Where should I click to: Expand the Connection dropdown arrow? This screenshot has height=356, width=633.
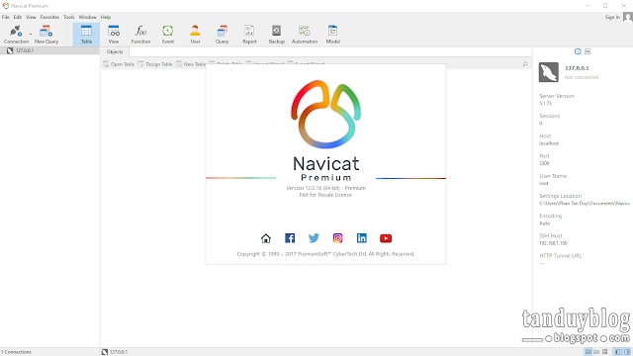(x=31, y=35)
